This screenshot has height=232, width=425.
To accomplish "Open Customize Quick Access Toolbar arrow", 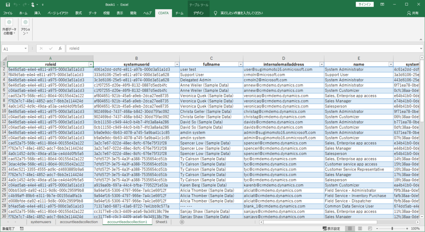I will pyautogui.click(x=43, y=5).
